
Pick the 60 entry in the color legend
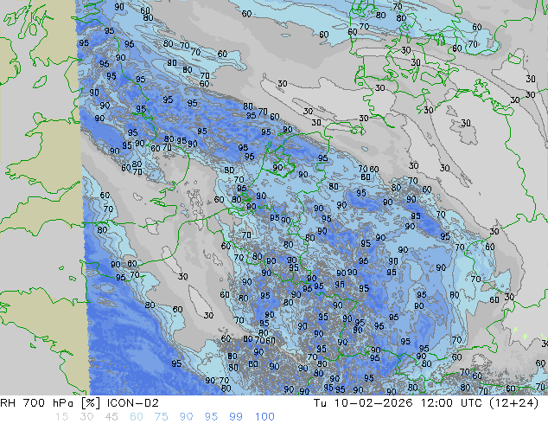tap(137, 417)
